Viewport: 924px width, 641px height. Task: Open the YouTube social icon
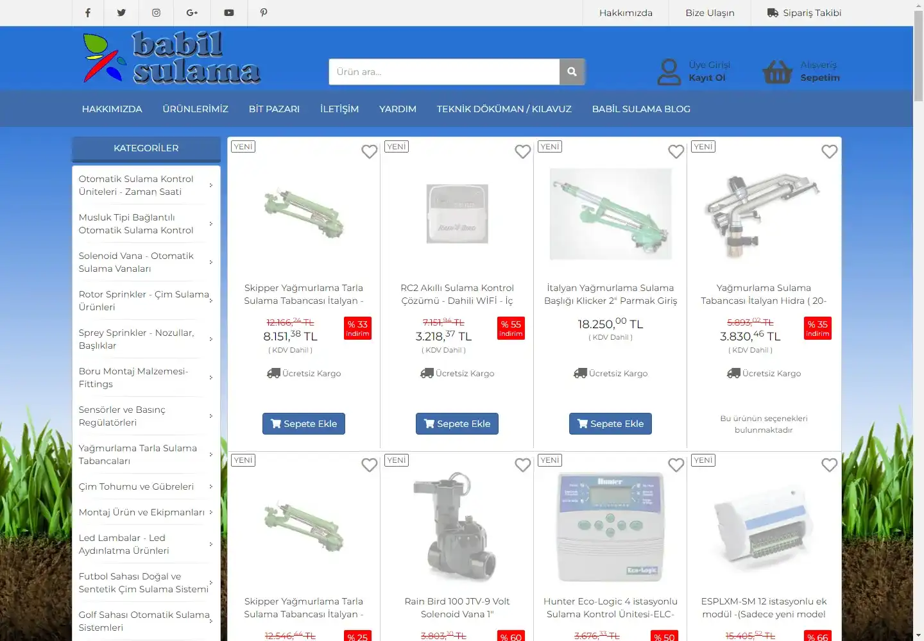click(229, 13)
